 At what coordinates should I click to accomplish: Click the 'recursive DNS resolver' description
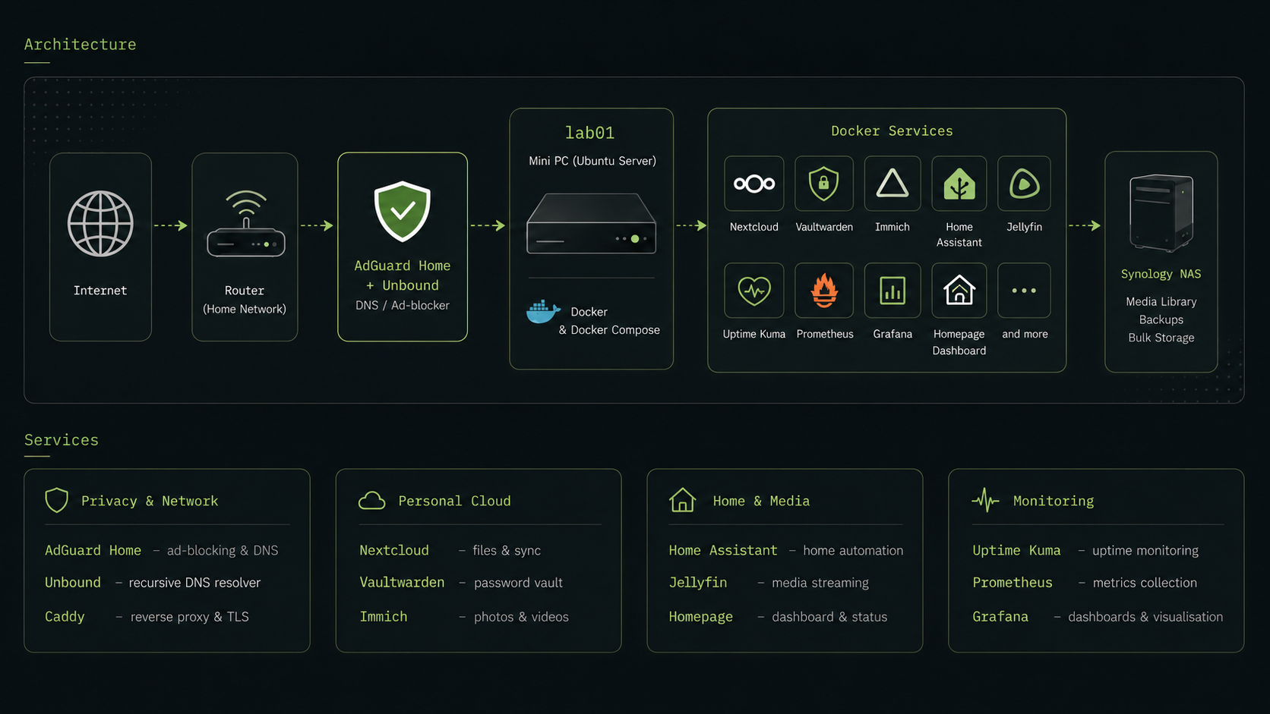(194, 583)
